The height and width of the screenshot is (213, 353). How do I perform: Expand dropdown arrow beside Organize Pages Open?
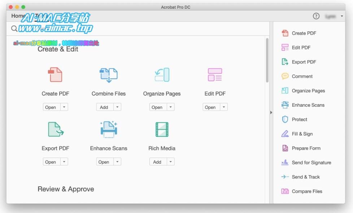171,107
